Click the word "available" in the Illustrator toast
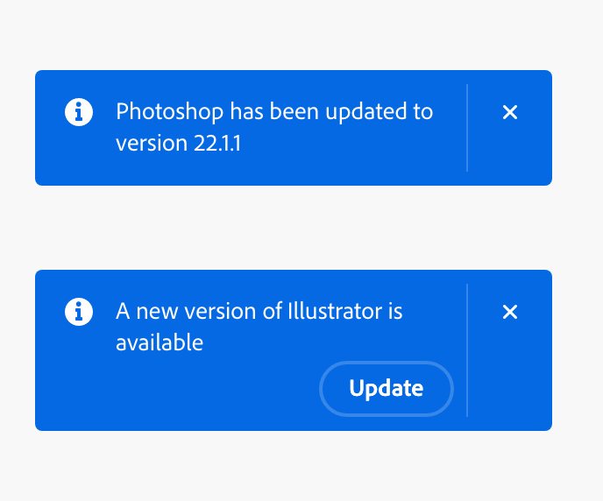Screen dimensions: 603x501 [160, 342]
